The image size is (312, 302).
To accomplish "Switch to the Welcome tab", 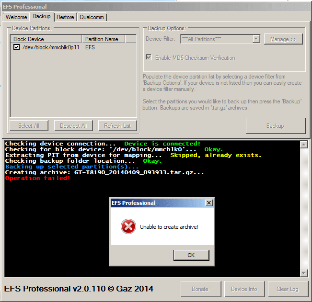I will tap(16, 17).
